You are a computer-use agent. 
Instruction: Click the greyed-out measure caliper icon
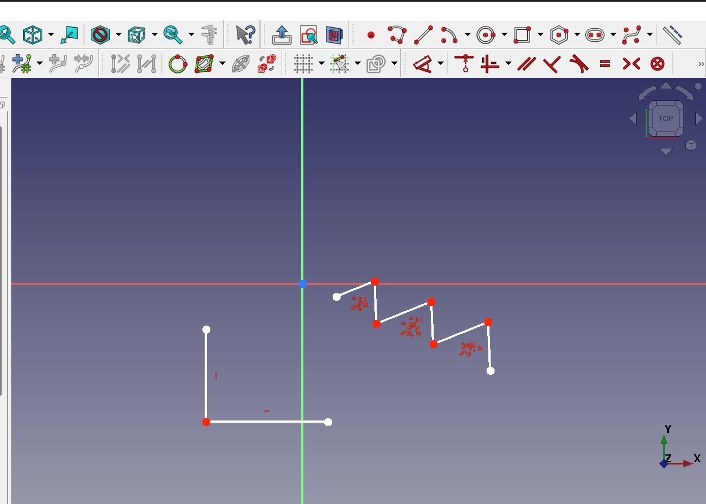pyautogui.click(x=209, y=35)
